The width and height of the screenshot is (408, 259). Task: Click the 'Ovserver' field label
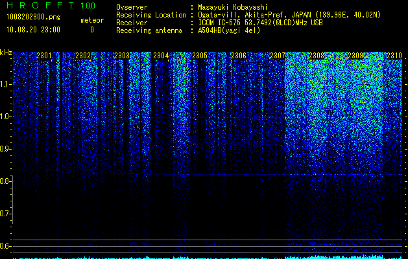132,7
